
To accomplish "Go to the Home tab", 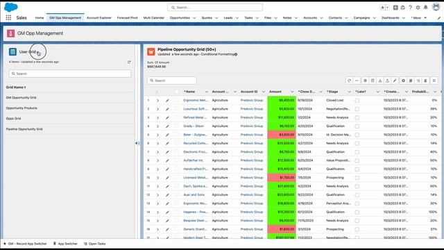I will coord(40,18).
